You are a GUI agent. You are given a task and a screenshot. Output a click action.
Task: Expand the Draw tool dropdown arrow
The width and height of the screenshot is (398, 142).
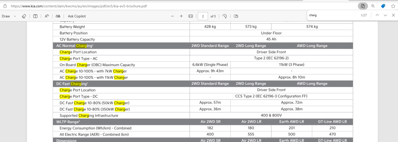[x=15, y=16]
